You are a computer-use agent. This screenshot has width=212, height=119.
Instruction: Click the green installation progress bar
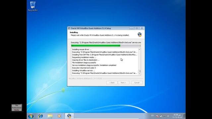[106, 46]
